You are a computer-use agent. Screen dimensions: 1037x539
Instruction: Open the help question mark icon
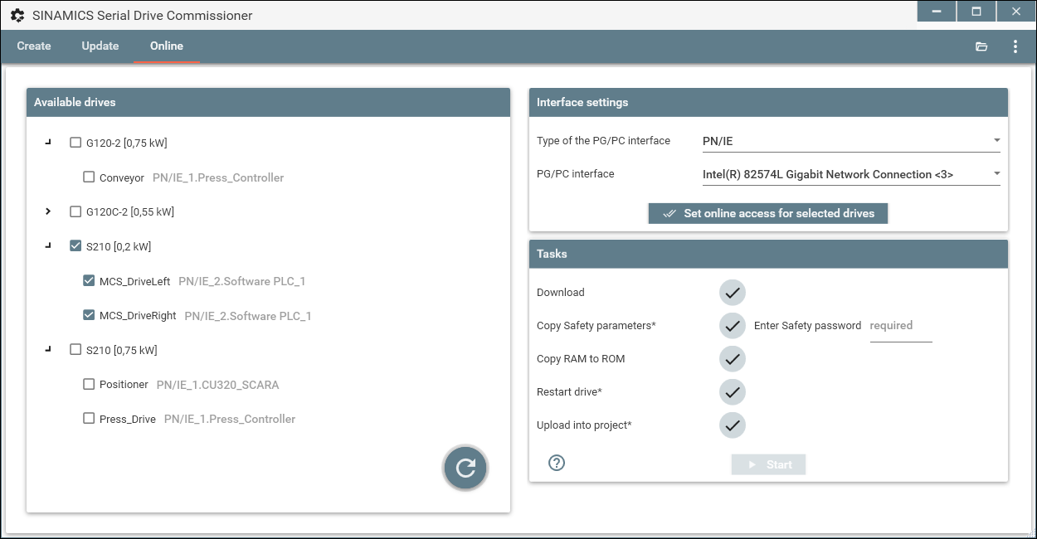[557, 463]
